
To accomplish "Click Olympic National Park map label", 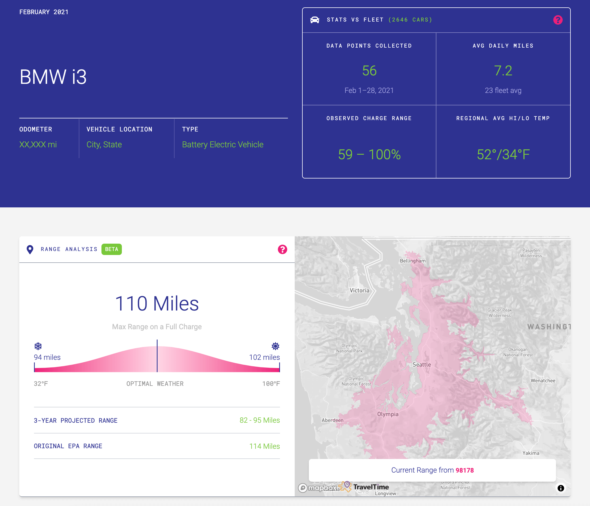I will 349,348.
